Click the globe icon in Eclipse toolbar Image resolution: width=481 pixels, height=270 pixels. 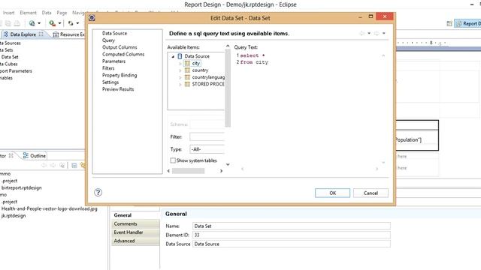coord(32,23)
